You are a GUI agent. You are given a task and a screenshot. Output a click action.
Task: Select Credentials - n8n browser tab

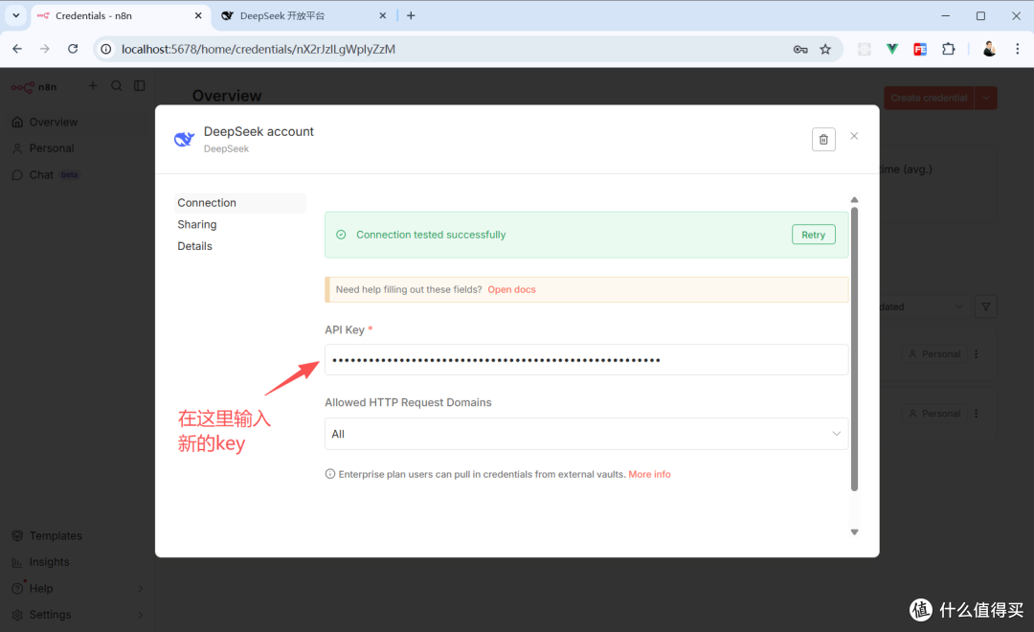click(x=119, y=16)
